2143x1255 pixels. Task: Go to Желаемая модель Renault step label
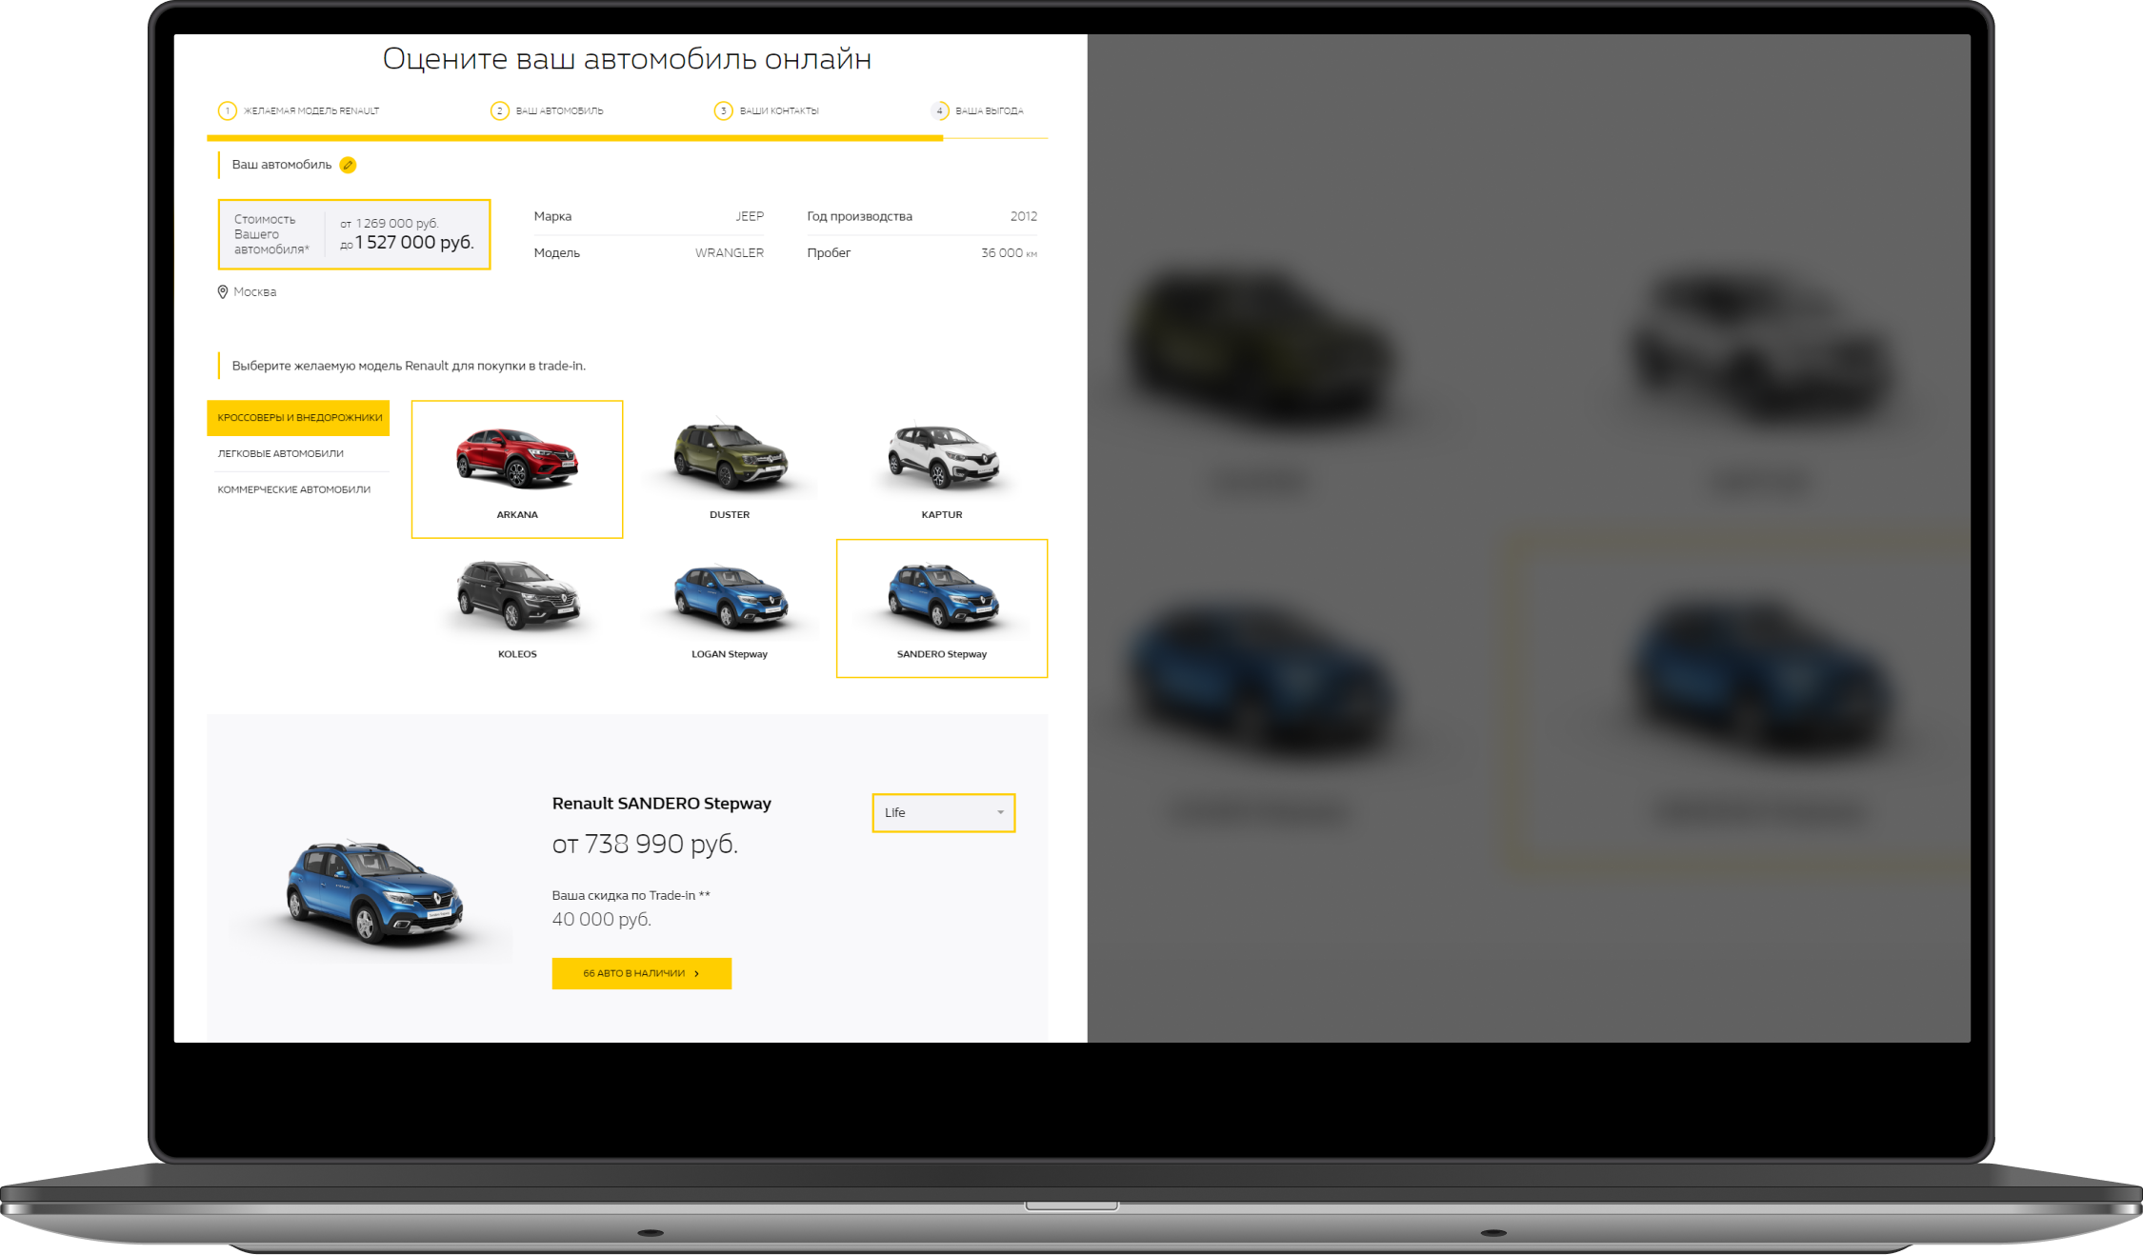(311, 110)
